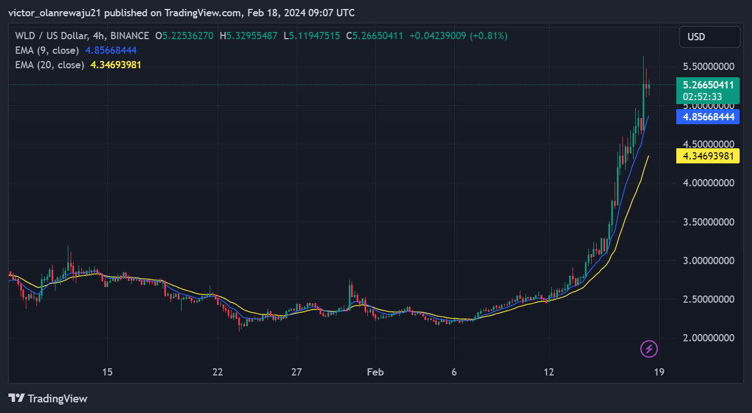Image resolution: width=752 pixels, height=413 pixels.
Task: Click the 4.00000000 price axis label
Action: point(708,183)
